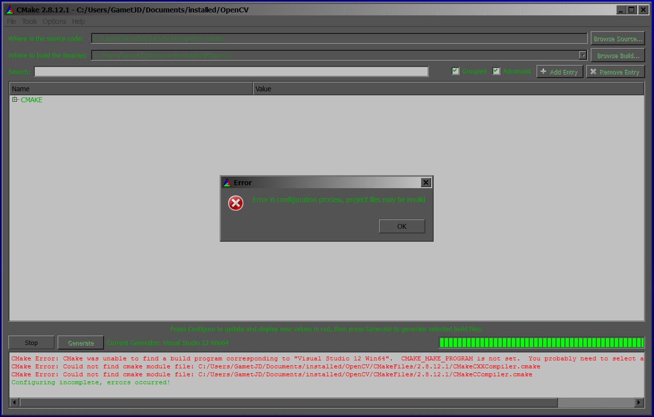Click the horizontal scrollbar thumb in the log

coord(288,402)
